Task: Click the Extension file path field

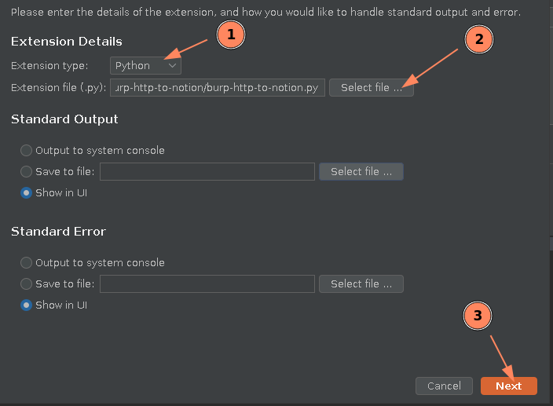Action: click(217, 88)
